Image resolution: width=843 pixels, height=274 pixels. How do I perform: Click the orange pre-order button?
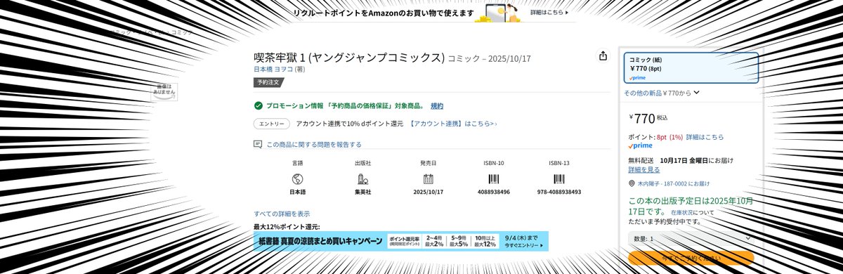click(691, 259)
